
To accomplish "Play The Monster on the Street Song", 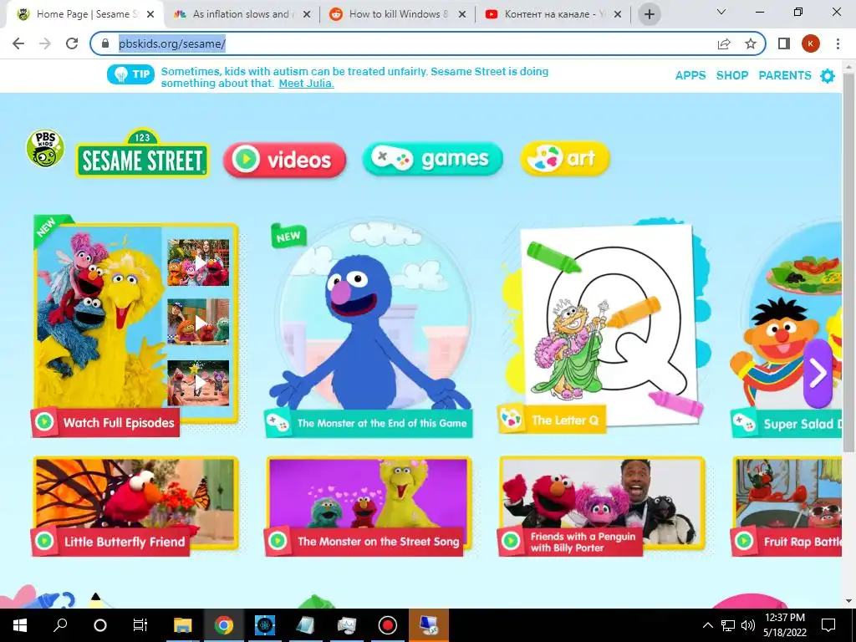I will coord(369,506).
